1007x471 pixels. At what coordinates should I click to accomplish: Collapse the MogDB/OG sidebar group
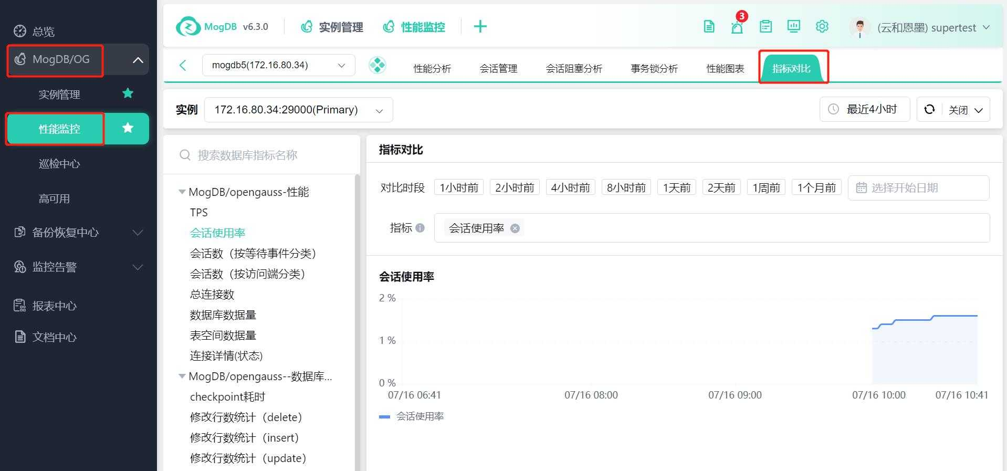[138, 59]
